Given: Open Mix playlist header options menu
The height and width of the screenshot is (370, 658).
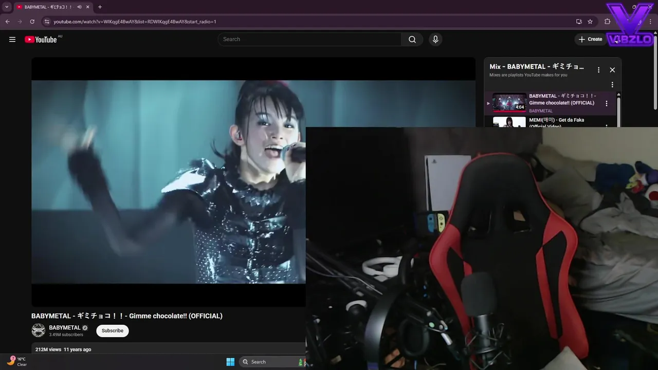Looking at the screenshot, I should 598,70.
